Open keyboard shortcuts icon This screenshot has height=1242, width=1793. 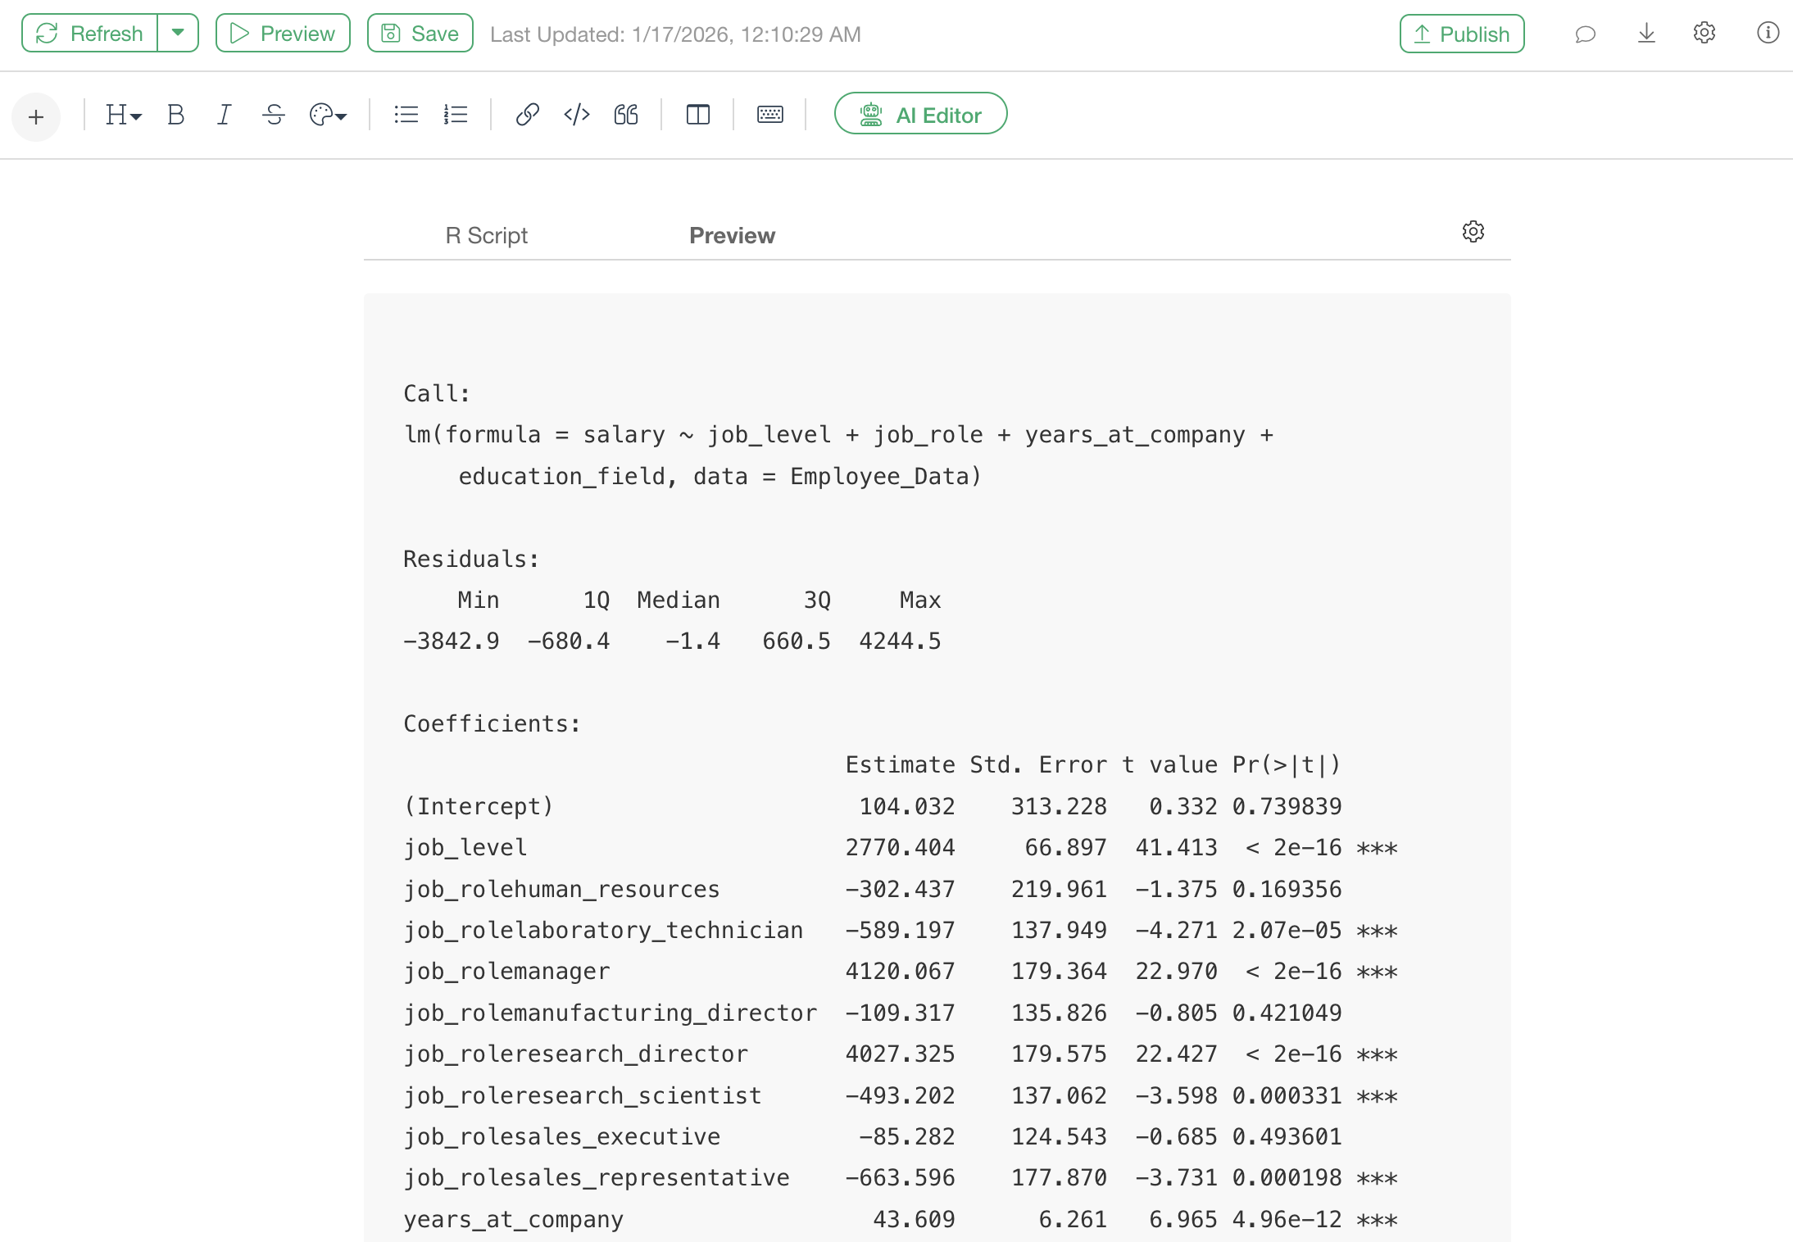(x=769, y=115)
